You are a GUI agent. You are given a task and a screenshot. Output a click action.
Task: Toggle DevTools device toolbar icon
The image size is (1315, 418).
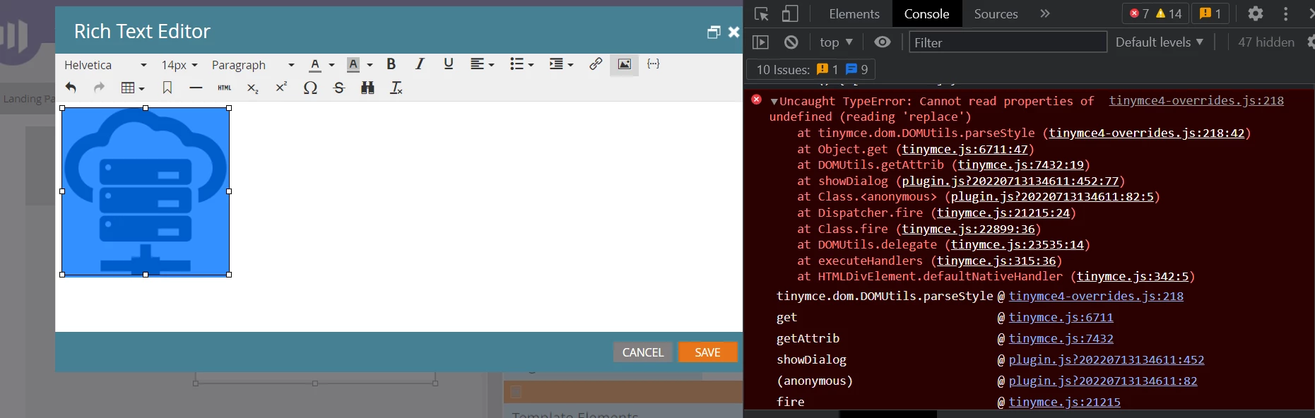point(790,13)
